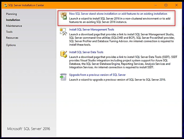This screenshot has width=184, height=139.
Task: Start Upgrade from a previous version link
Action: point(97,75)
